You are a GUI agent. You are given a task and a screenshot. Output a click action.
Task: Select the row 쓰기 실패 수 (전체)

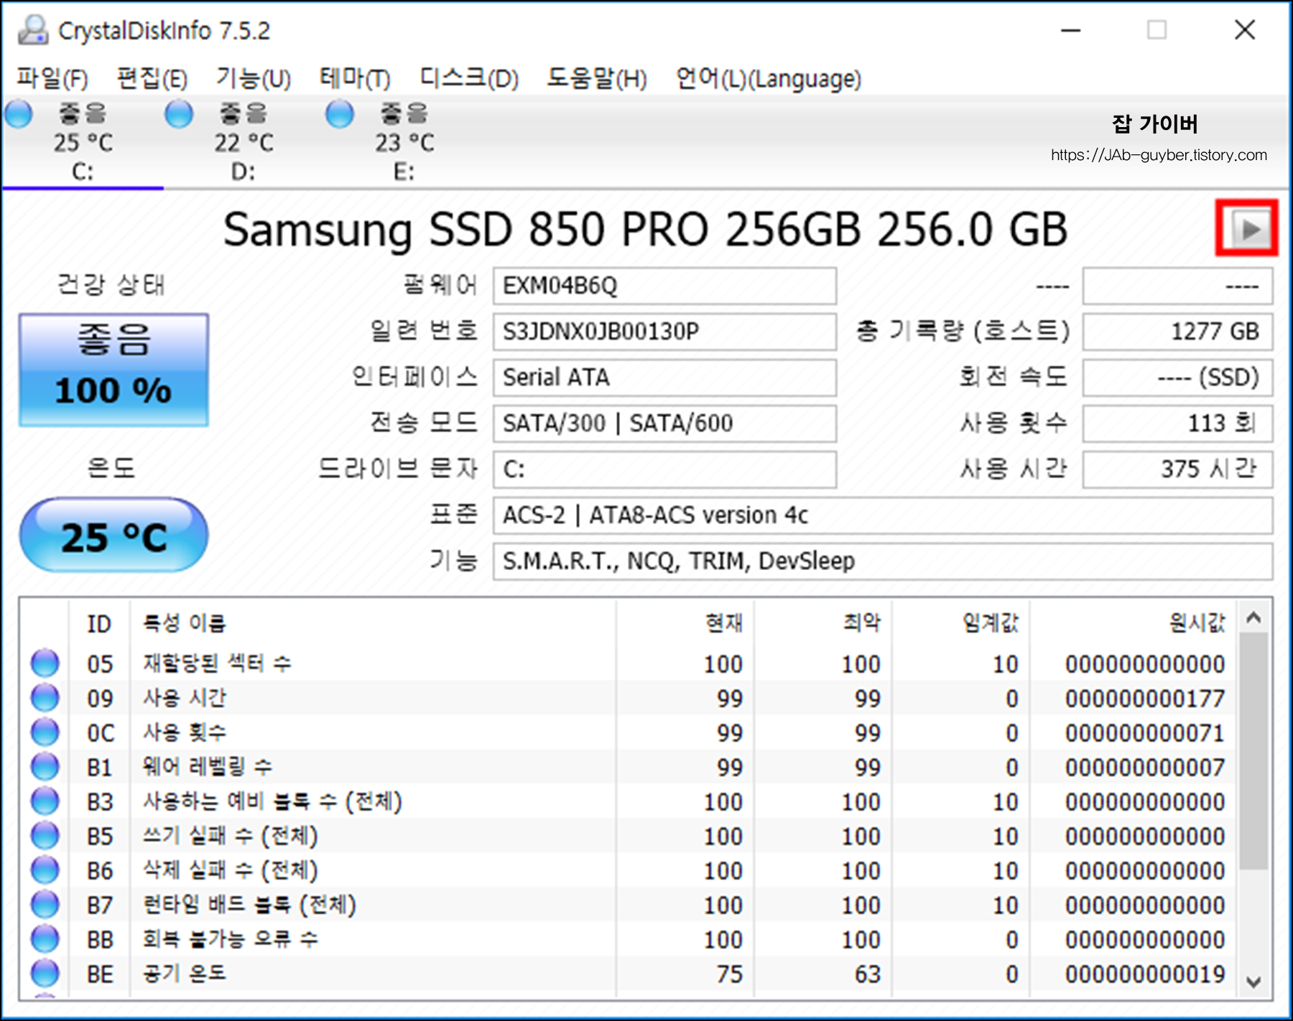629,835
